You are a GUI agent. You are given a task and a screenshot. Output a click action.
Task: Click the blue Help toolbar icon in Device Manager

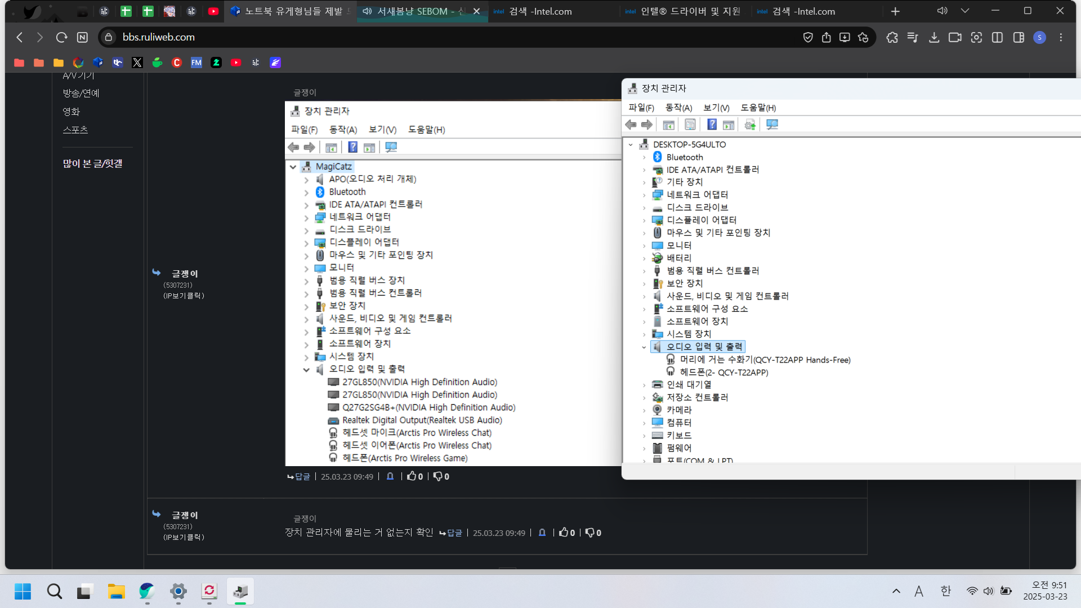(x=712, y=125)
